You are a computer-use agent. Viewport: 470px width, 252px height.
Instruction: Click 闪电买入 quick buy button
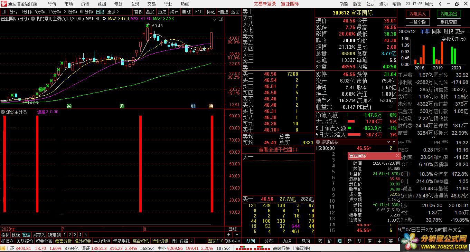click(x=418, y=14)
